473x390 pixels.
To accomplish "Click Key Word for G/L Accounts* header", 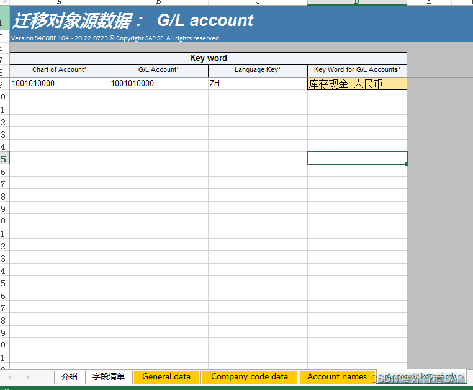I will pos(357,71).
